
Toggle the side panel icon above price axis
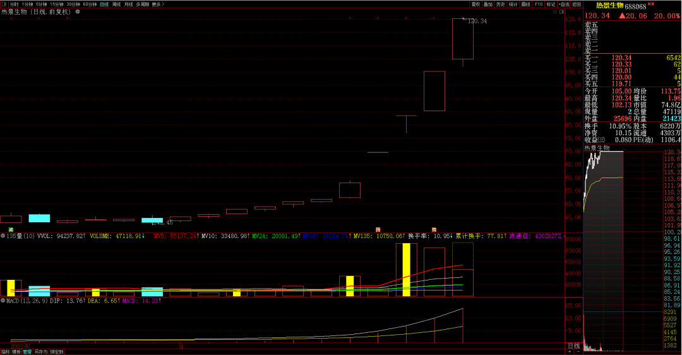561,12
